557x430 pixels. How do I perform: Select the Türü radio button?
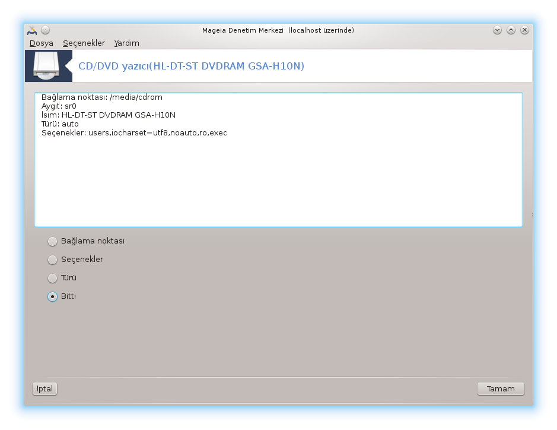pyautogui.click(x=52, y=278)
